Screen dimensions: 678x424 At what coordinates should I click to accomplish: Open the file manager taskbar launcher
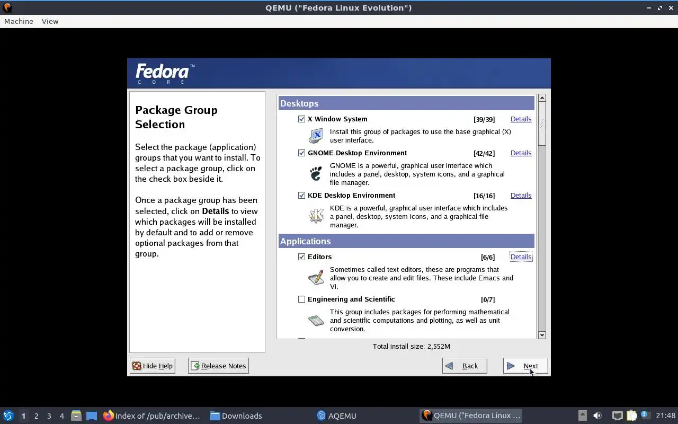(x=76, y=416)
